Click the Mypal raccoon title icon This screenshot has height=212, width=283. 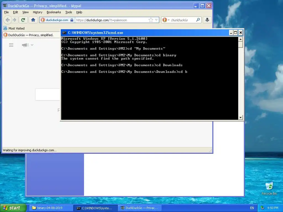click(x=5, y=6)
